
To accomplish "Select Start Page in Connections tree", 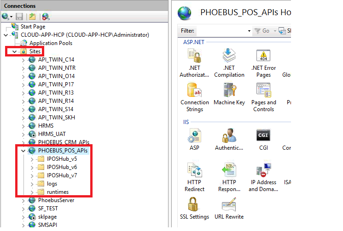I will tap(32, 27).
